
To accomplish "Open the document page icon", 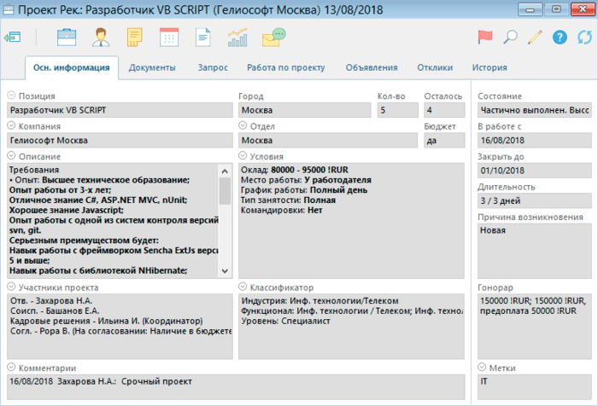I will click(203, 38).
